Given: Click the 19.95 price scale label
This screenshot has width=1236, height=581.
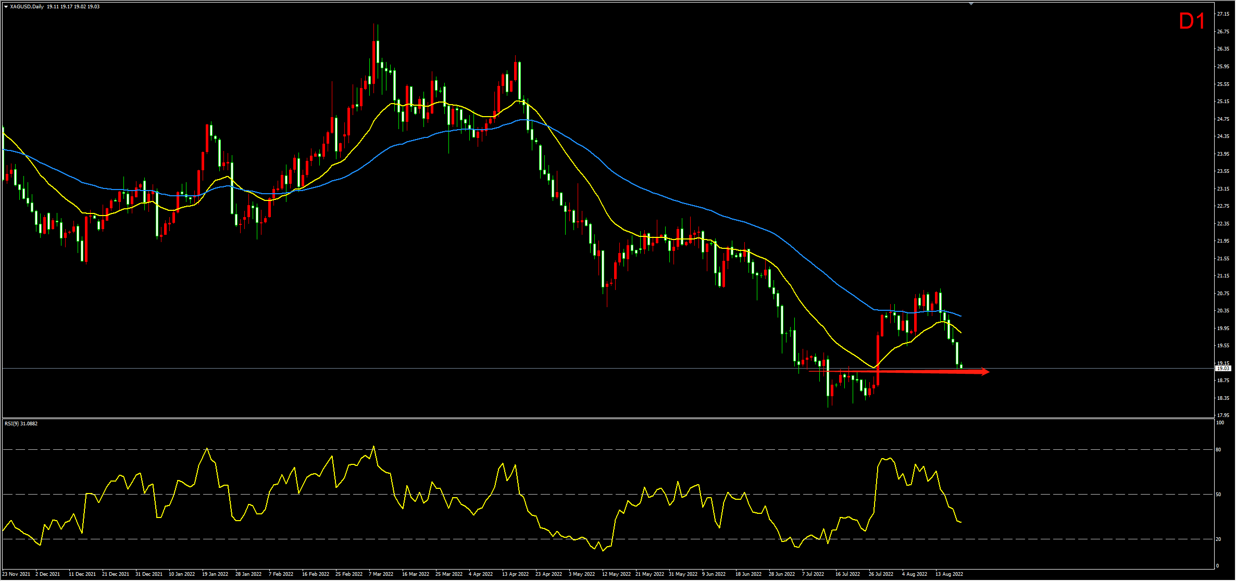Looking at the screenshot, I should (1222, 329).
